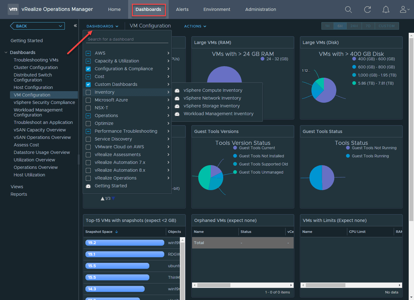414x300 pixels.
Task: Uncheck the Custom Dashboards checkbox
Action: (88, 84)
